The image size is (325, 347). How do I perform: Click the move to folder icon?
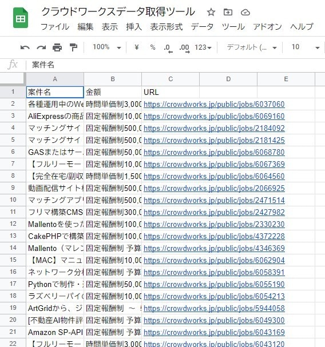228,12
